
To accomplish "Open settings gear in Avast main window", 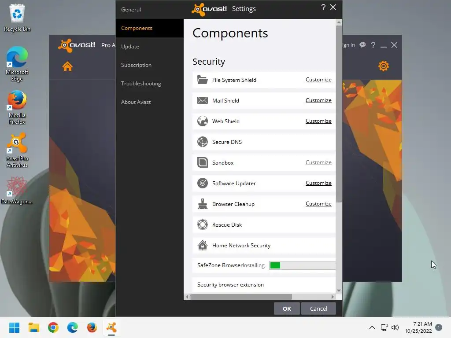I will pyautogui.click(x=384, y=66).
